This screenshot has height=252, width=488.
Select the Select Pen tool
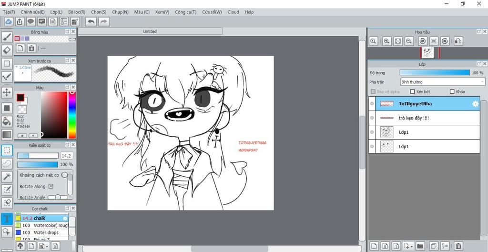point(7,190)
